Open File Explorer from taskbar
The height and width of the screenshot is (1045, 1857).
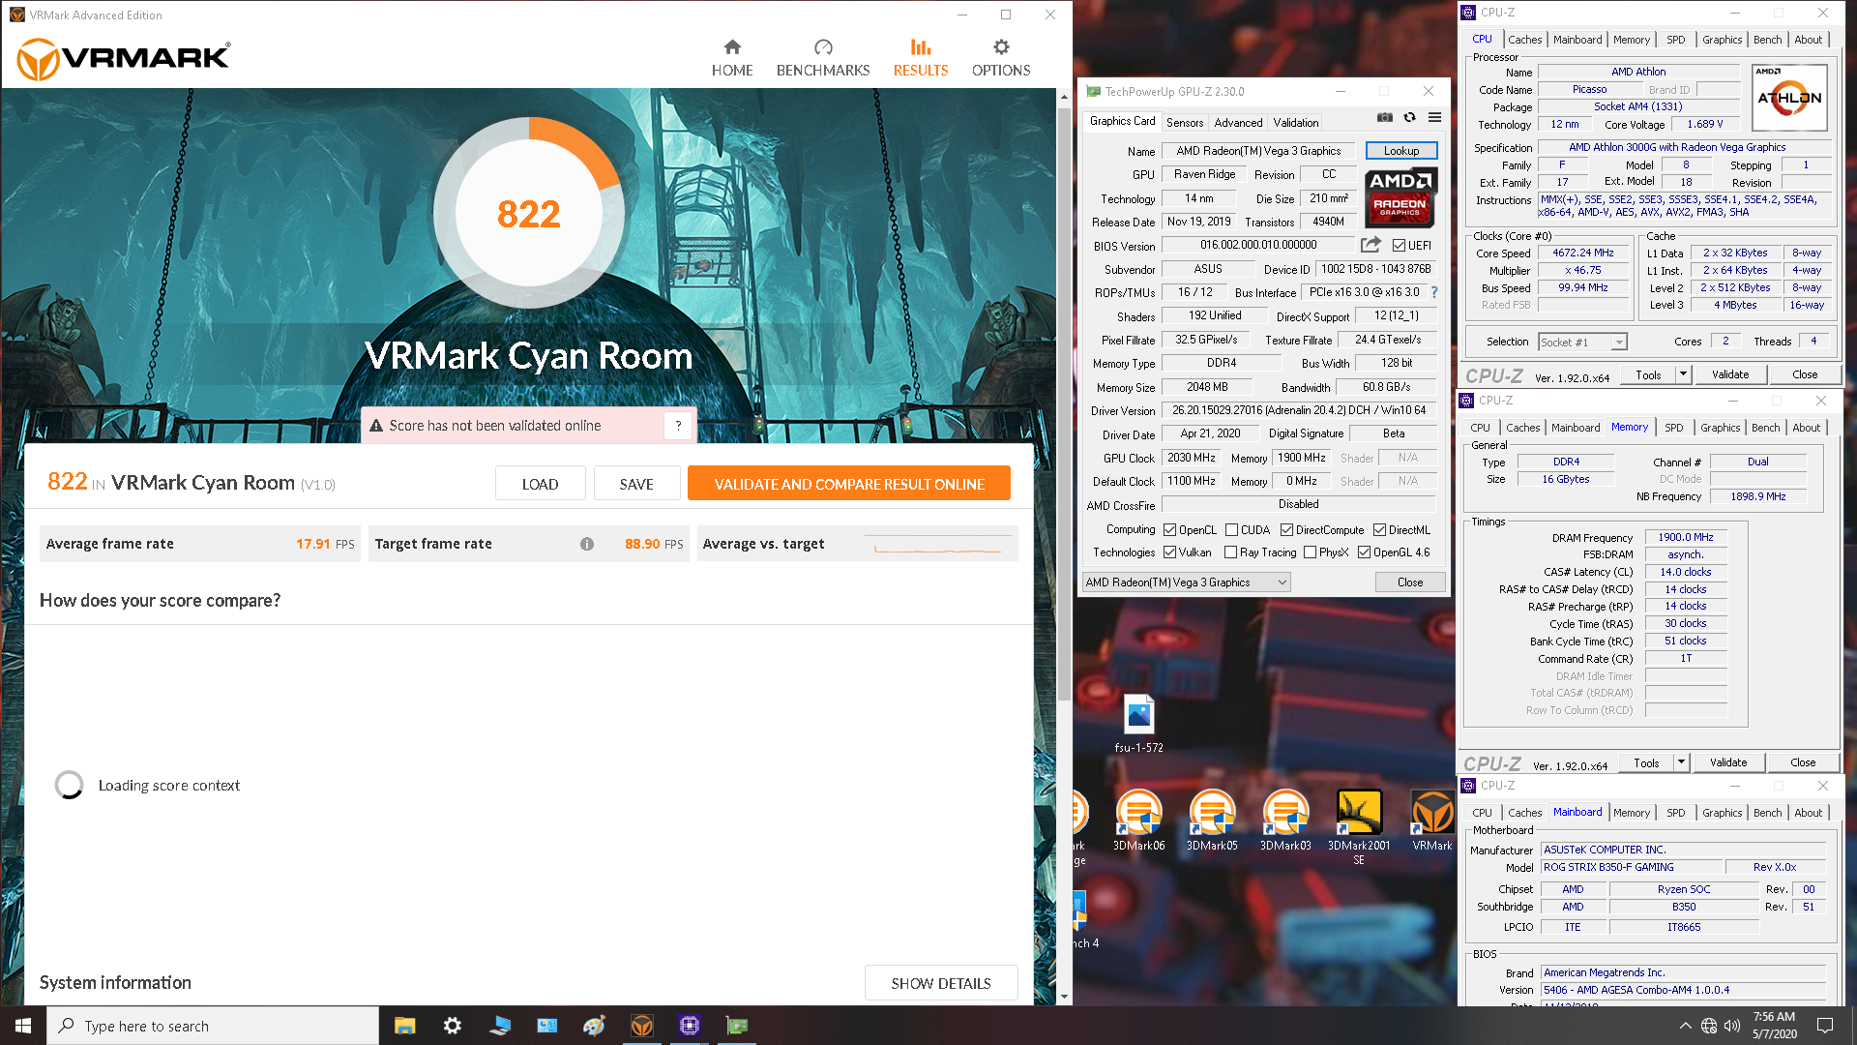pos(404,1026)
